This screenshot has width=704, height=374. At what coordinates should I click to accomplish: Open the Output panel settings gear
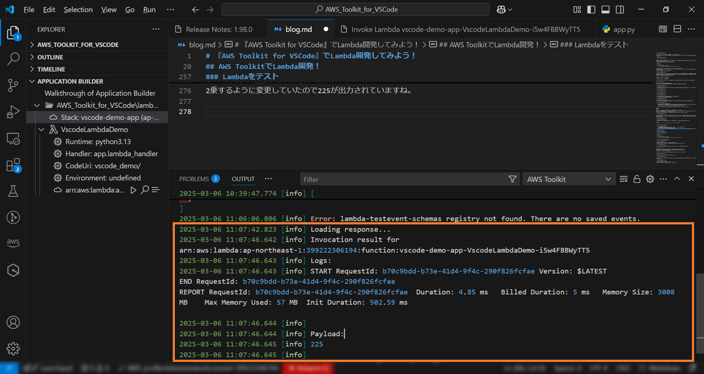point(650,179)
